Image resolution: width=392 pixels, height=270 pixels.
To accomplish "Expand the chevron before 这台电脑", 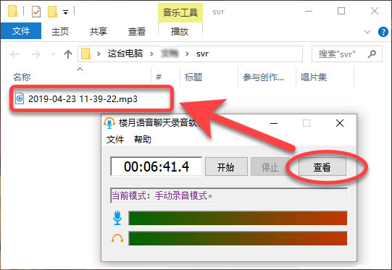I will pos(99,54).
